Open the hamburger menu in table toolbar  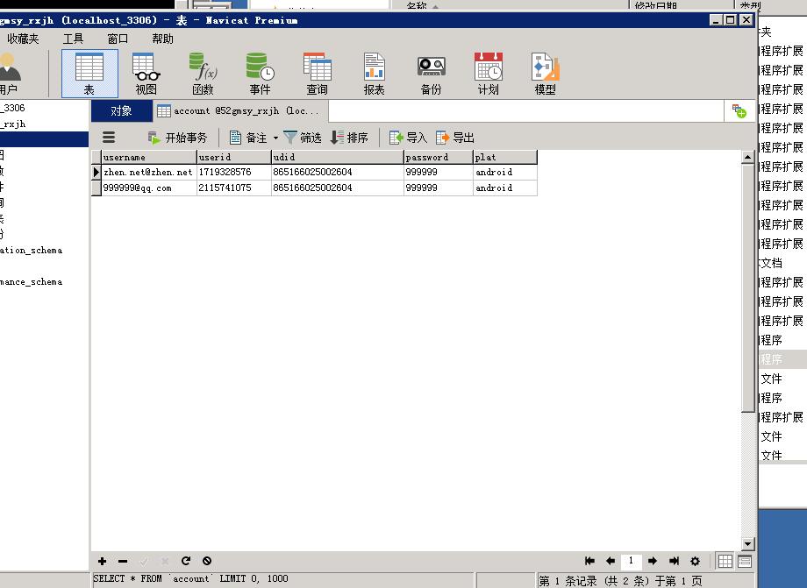109,138
